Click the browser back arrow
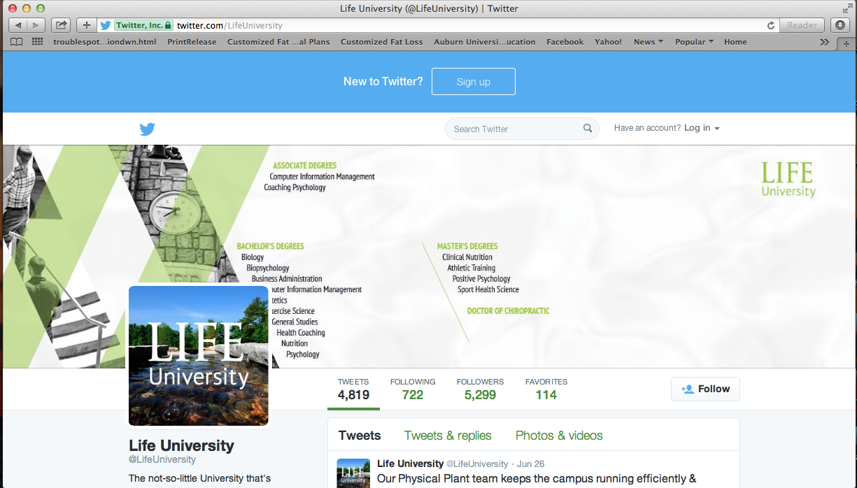 click(x=17, y=24)
